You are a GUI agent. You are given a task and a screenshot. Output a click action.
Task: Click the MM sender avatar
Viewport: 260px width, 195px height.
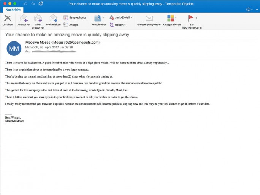coord(14,48)
